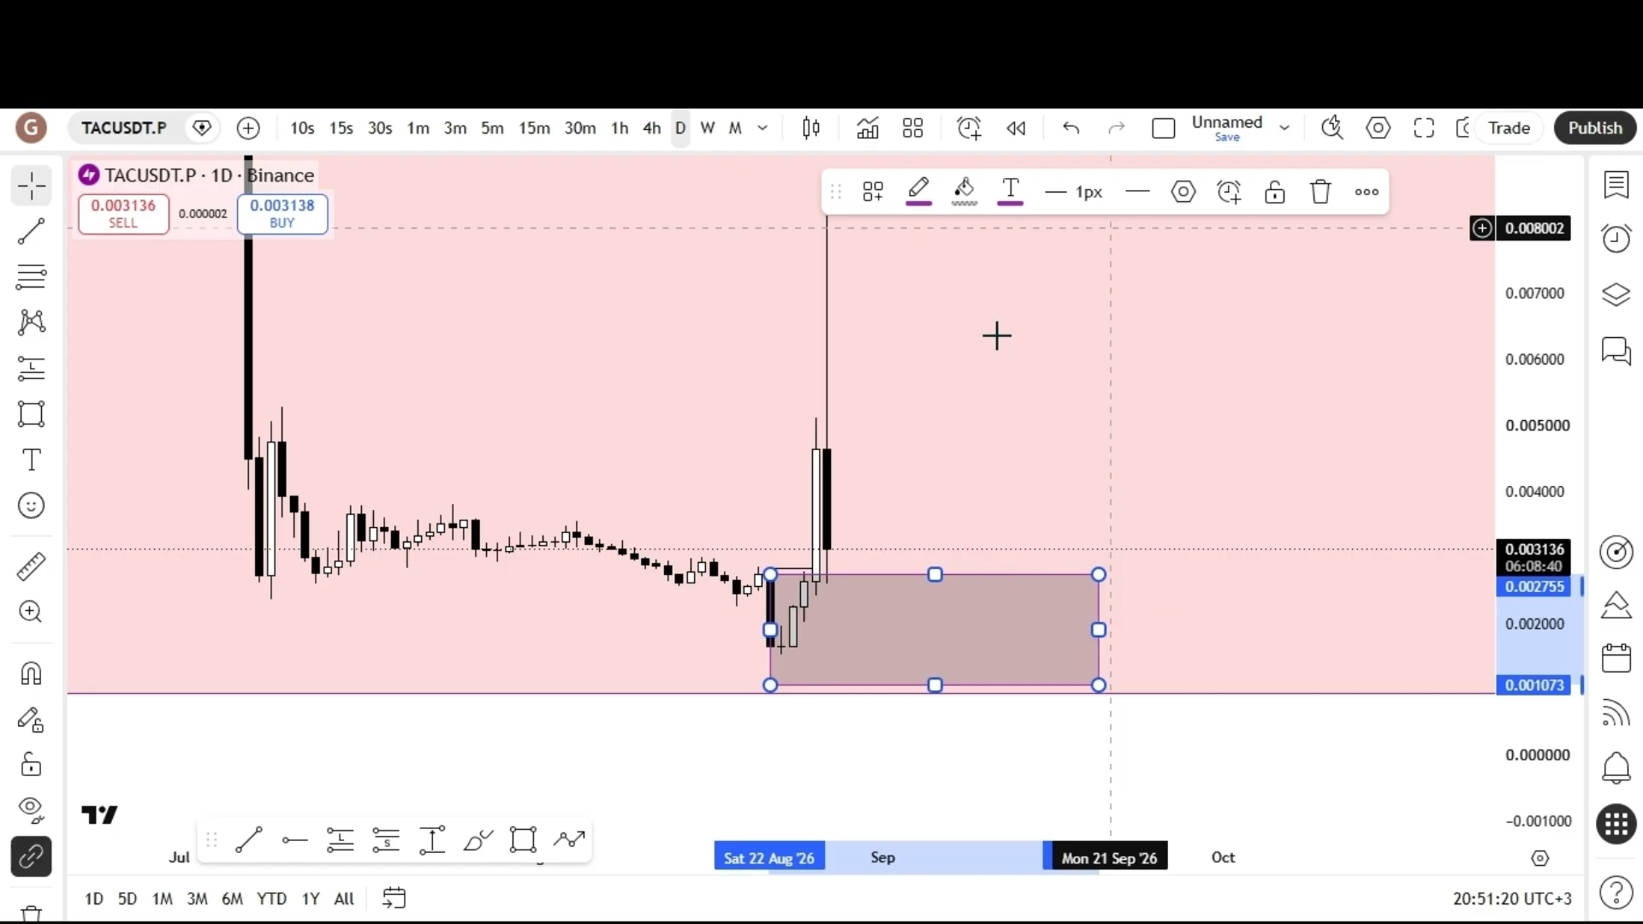Switch to the 4h timeframe
This screenshot has height=924, width=1643.
click(x=652, y=128)
